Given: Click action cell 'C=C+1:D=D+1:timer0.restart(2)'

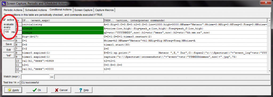Looking at the screenshot, I should point(186,37).
